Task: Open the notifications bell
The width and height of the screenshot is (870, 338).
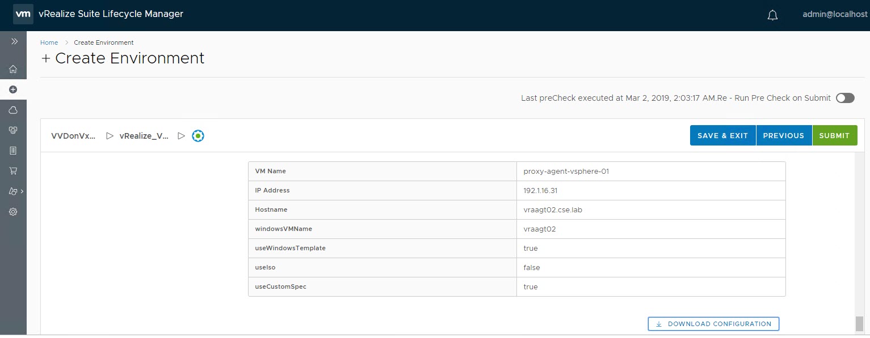Action: pos(772,15)
